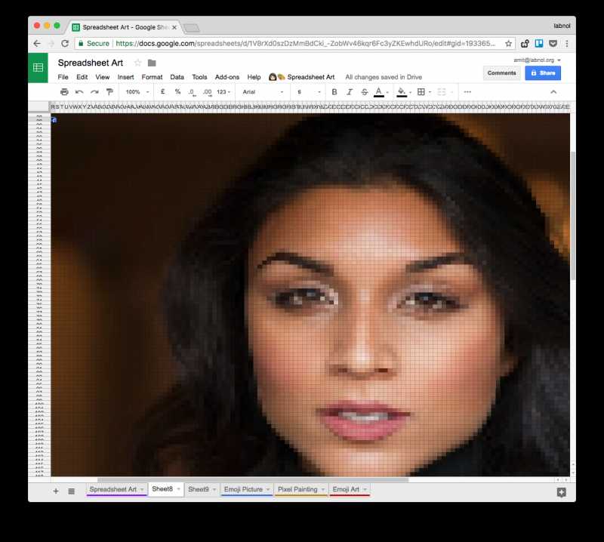
Task: Open the Comments panel
Action: pos(501,72)
